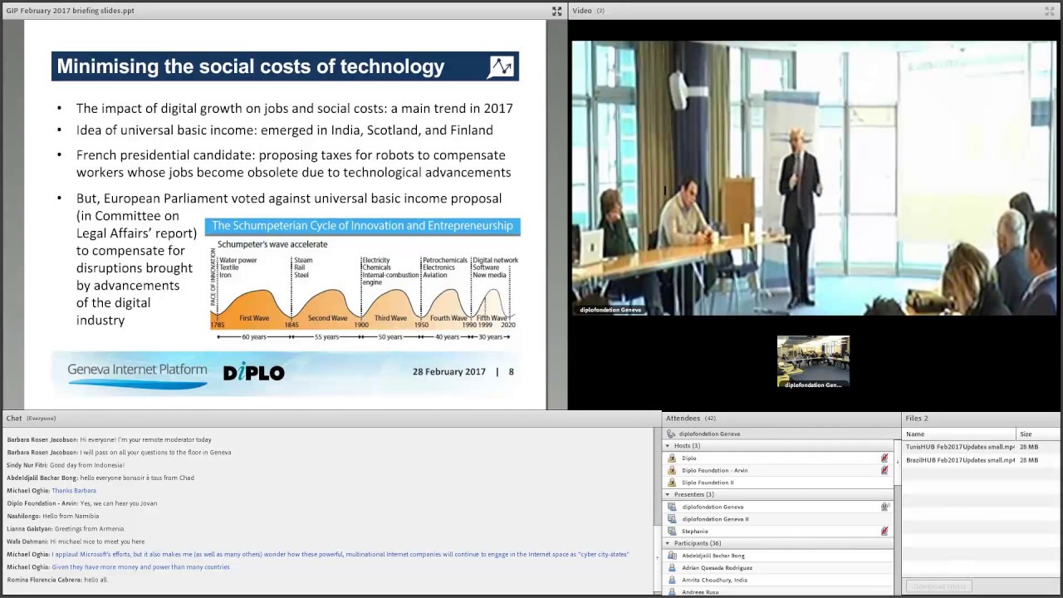Click muted microphone icon on Diplo row
The height and width of the screenshot is (598, 1063).
tap(884, 458)
